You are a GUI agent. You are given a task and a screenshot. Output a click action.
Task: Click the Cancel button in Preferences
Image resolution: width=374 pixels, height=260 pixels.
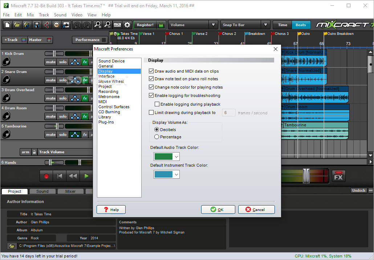[256, 210]
